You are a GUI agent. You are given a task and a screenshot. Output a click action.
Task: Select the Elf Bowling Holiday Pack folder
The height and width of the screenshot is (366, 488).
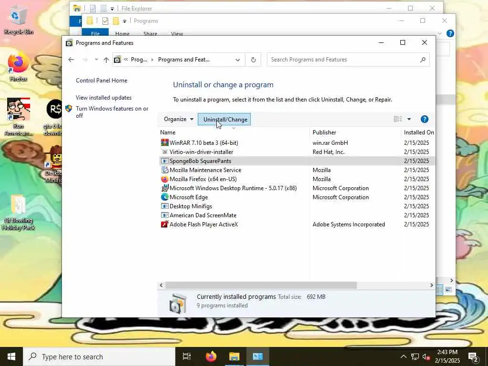(x=19, y=213)
